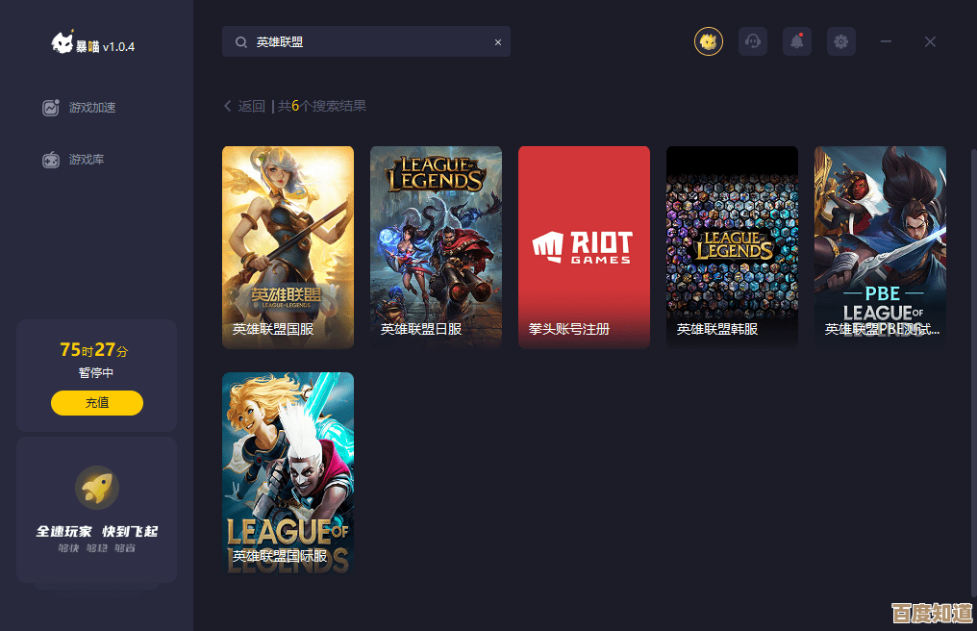Pick the 英雄联盟PBE测试服 card
The width and height of the screenshot is (977, 631).
880,247
